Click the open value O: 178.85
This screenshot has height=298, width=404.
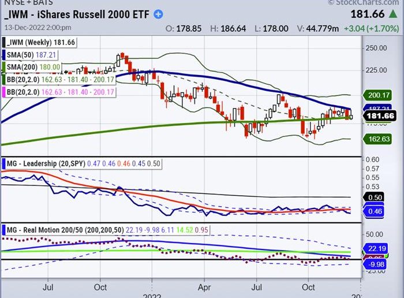pyautogui.click(x=184, y=28)
